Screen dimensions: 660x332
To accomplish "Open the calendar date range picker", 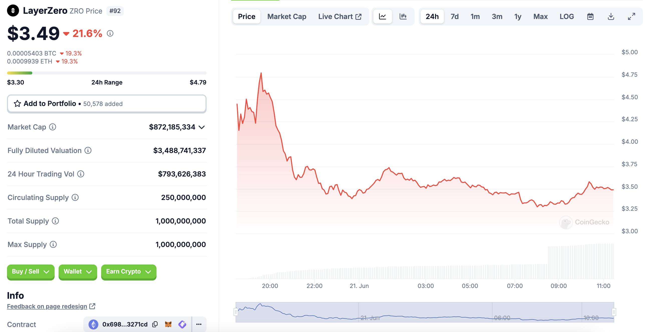I will point(590,17).
